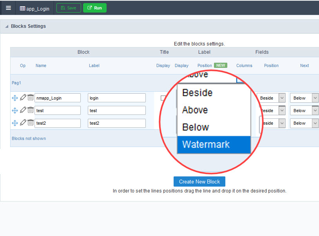Open Fields Position dropdown for test2 row

[273, 123]
